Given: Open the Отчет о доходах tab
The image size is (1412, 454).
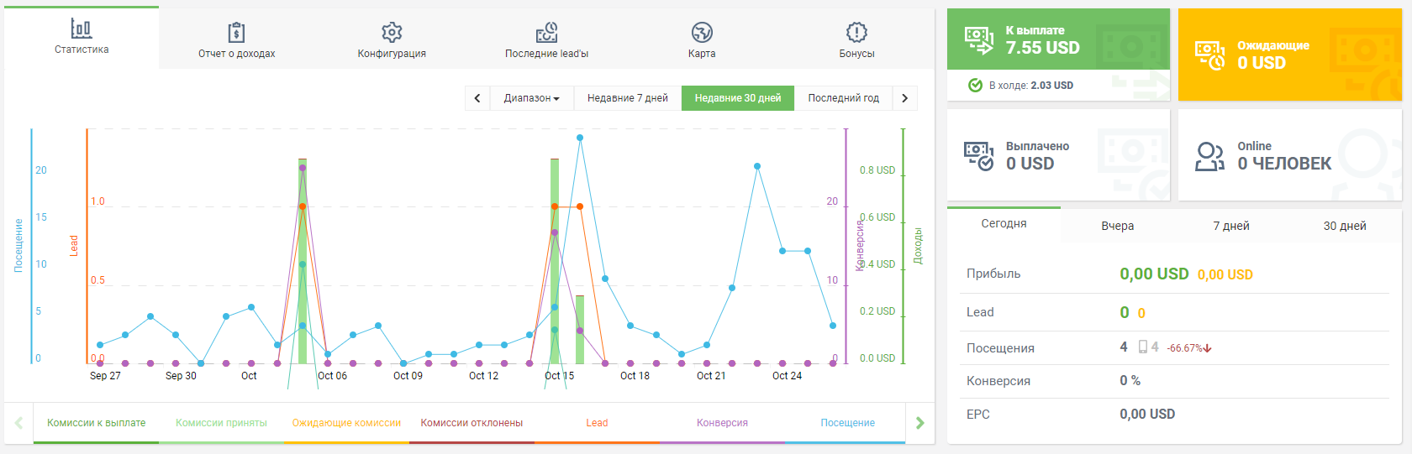Looking at the screenshot, I should 236,39.
